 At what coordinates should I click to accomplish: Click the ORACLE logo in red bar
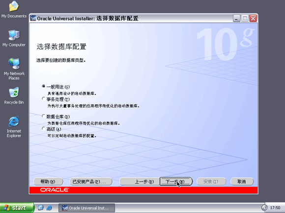tap(55, 190)
